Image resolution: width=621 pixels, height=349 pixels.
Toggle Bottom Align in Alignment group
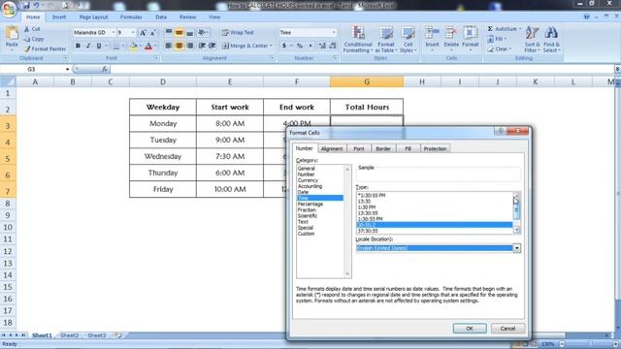[x=190, y=32]
